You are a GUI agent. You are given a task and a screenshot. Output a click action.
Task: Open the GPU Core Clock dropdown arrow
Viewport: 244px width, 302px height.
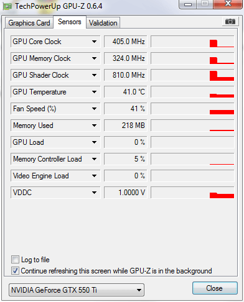point(94,42)
